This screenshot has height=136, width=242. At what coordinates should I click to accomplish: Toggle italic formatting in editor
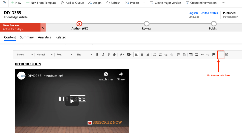pyautogui.click(x=103, y=55)
